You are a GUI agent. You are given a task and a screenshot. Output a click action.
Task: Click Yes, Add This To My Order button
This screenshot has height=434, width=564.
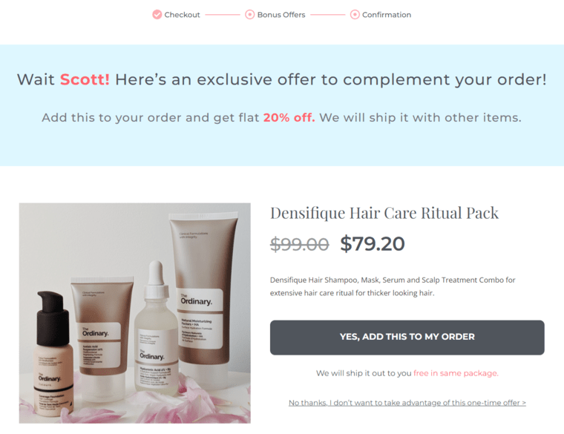point(407,338)
